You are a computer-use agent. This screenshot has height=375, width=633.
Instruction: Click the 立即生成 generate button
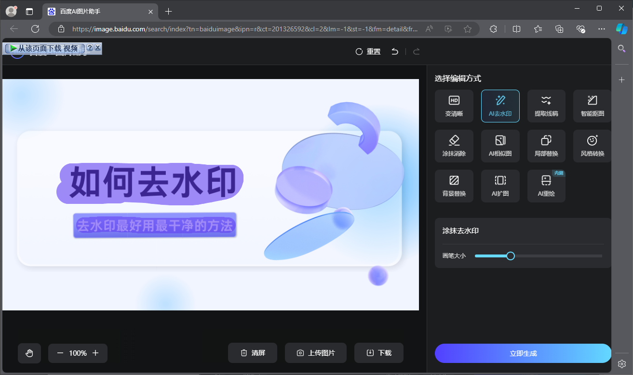(x=523, y=353)
